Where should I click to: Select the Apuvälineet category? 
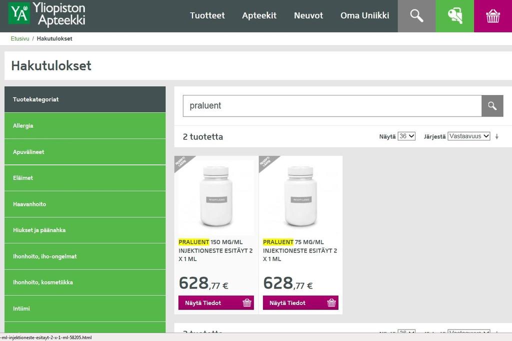coord(85,152)
